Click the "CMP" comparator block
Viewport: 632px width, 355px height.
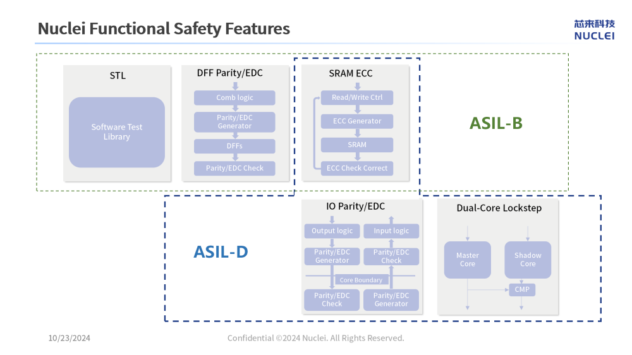coord(522,289)
